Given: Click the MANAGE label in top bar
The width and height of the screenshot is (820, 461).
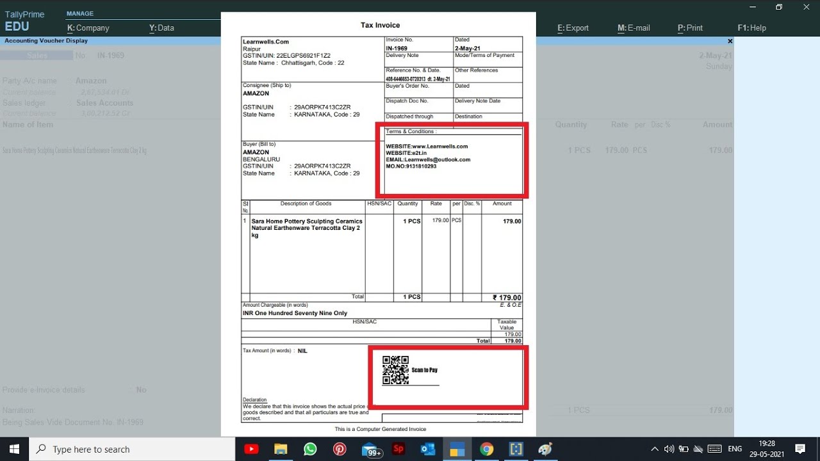Looking at the screenshot, I should click(x=80, y=13).
